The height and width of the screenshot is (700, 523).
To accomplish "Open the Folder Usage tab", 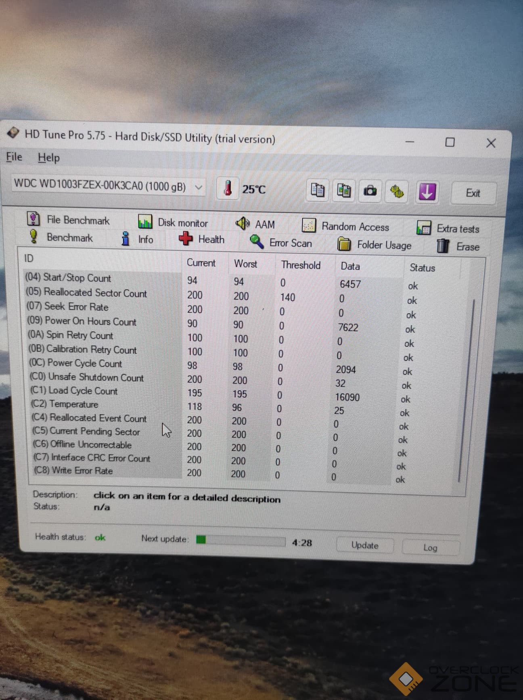I will [x=374, y=245].
